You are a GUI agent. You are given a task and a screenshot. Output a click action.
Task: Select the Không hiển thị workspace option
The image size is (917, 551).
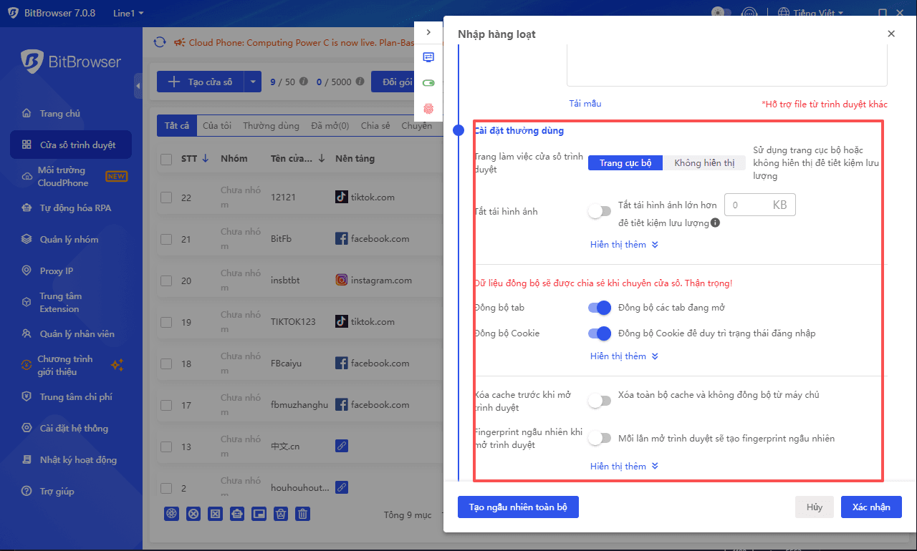704,163
